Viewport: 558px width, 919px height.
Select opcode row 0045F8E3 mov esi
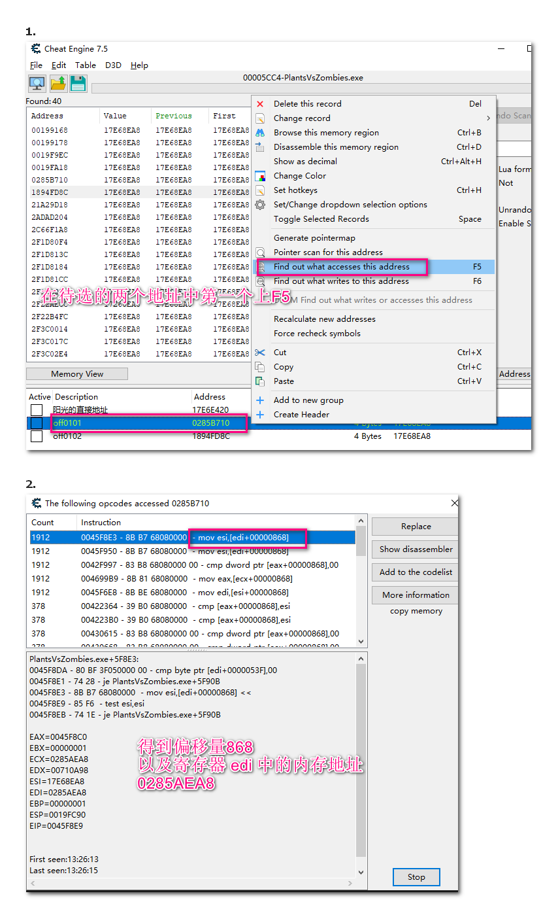click(192, 538)
